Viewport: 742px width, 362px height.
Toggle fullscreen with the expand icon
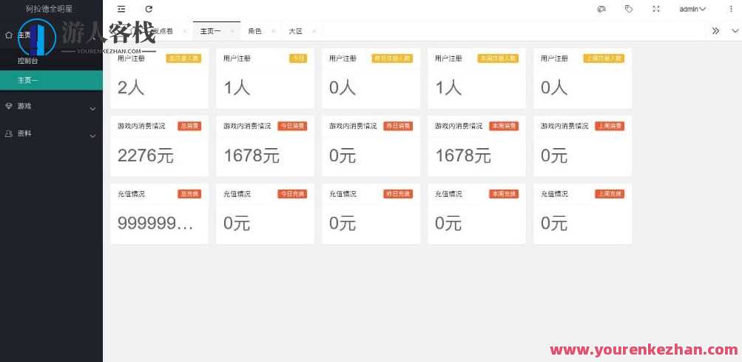click(x=656, y=9)
